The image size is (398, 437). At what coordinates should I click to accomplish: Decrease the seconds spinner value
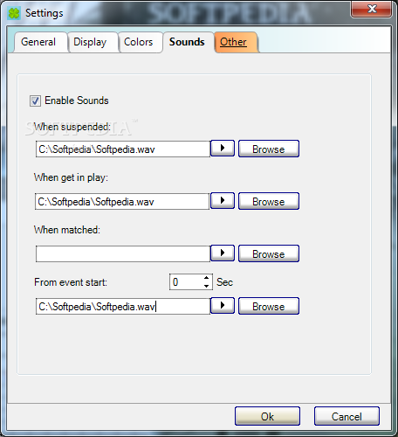tap(206, 286)
